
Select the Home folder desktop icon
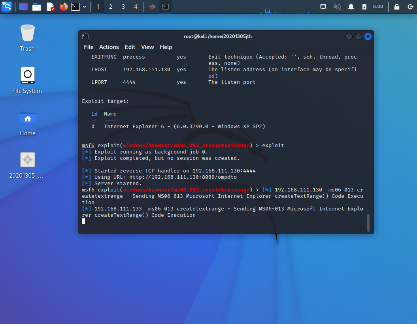tap(27, 123)
